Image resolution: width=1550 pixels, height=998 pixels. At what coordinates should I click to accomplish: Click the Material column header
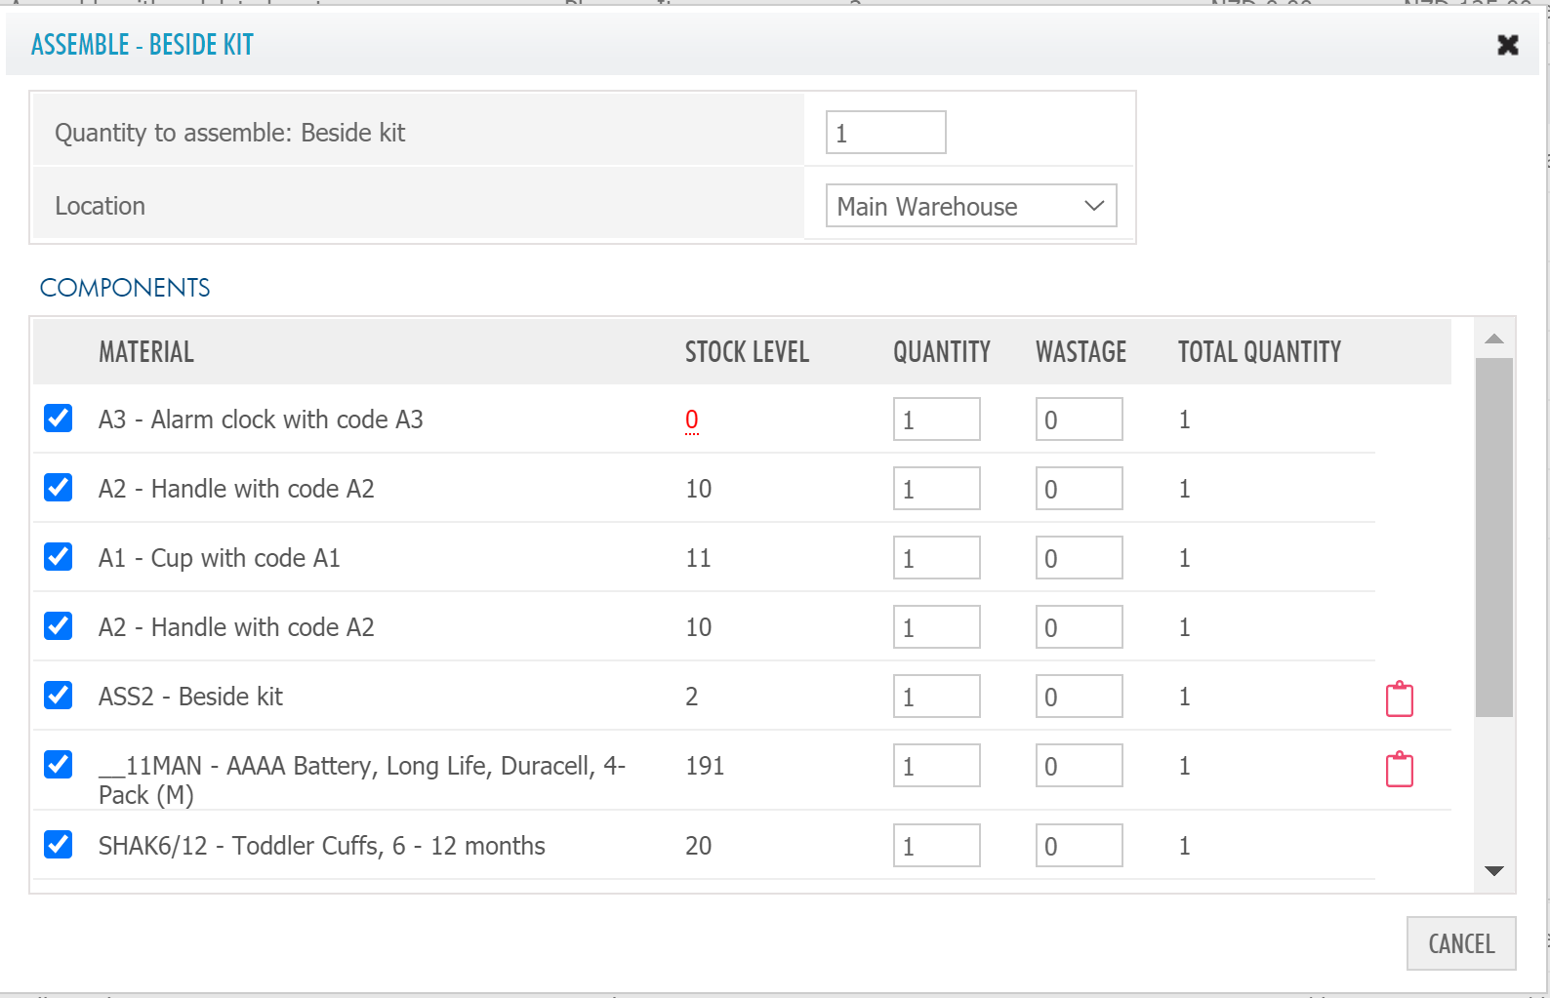(146, 352)
